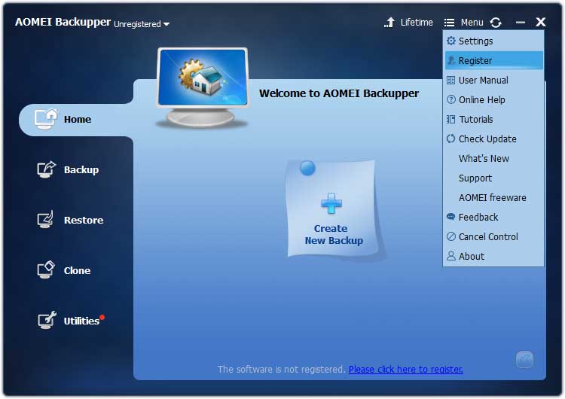
Task: Click Please click here to register link
Action: (406, 370)
